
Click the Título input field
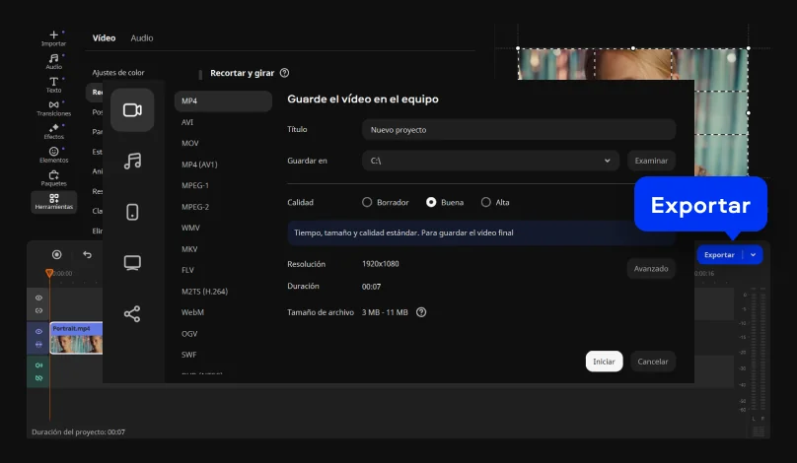[518, 130]
